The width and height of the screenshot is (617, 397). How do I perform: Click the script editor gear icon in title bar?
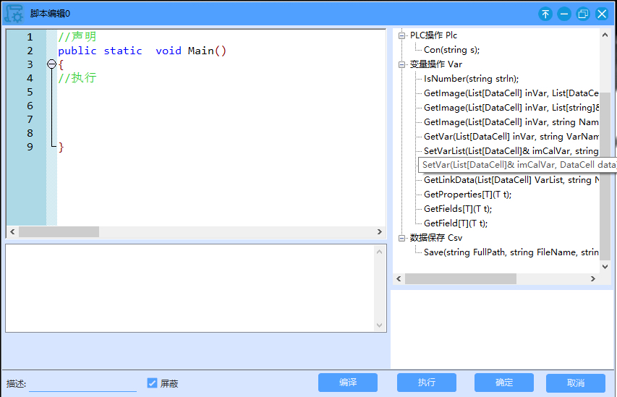[x=14, y=14]
